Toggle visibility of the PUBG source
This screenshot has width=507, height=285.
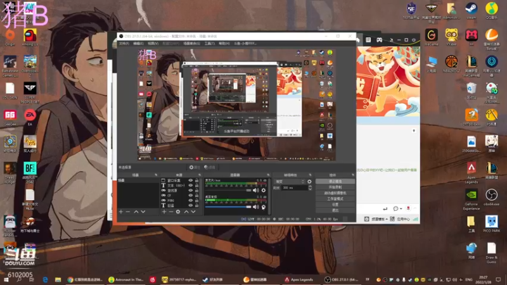pos(191,200)
